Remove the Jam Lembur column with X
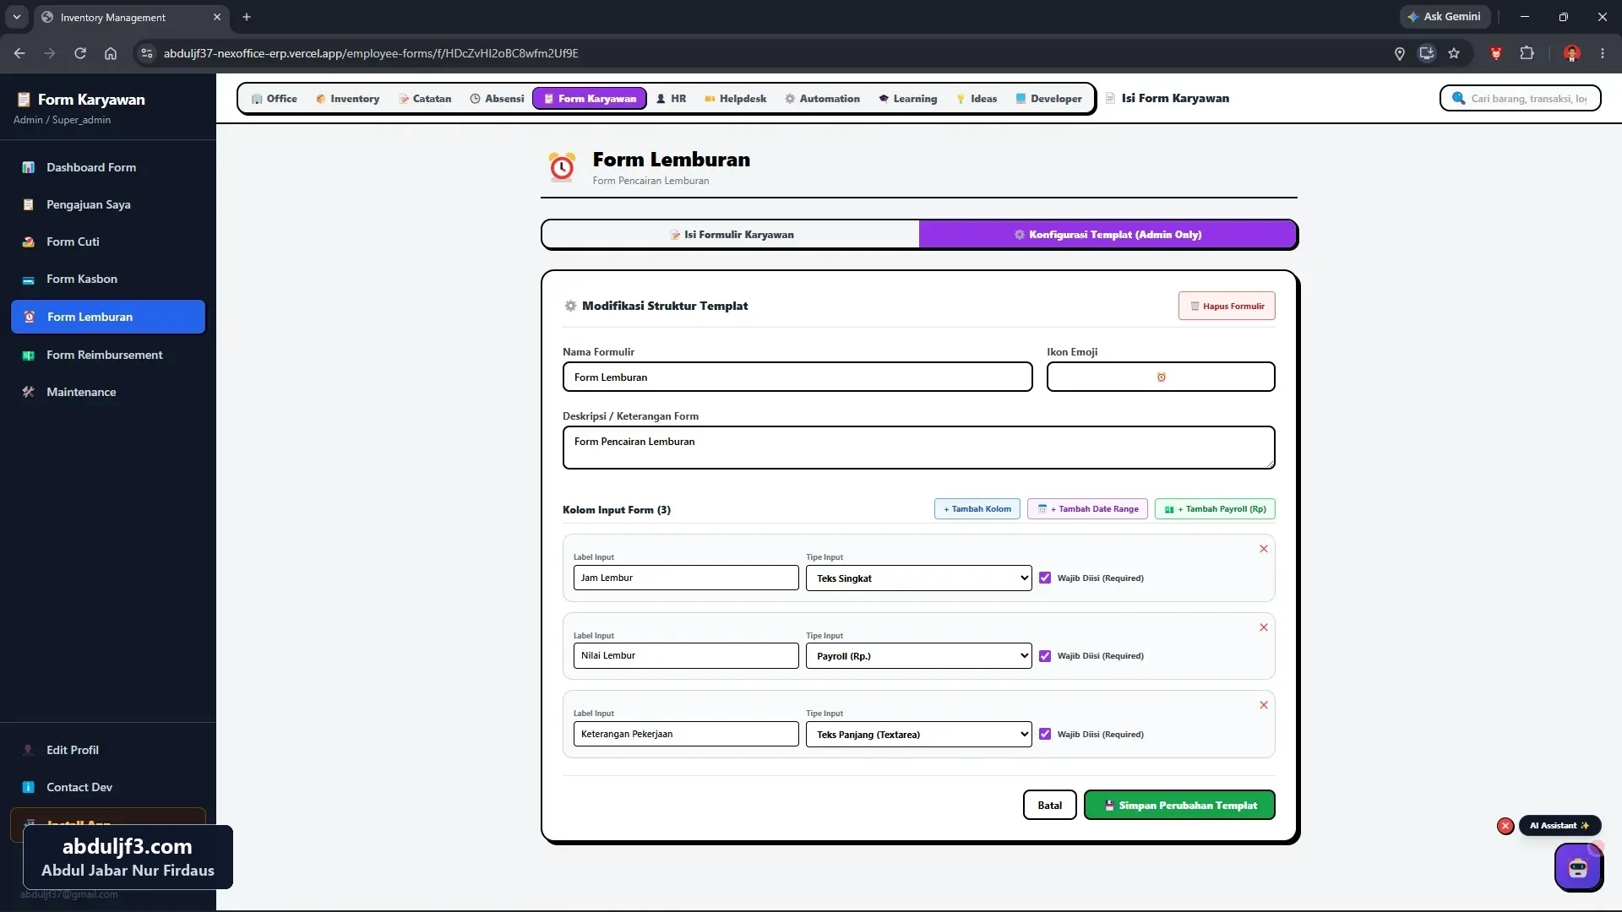This screenshot has width=1622, height=912. click(1264, 549)
